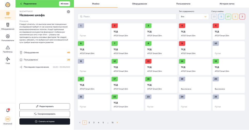Go back using the Подключено chevron
This screenshot has height=130, width=249.
tap(21, 4)
